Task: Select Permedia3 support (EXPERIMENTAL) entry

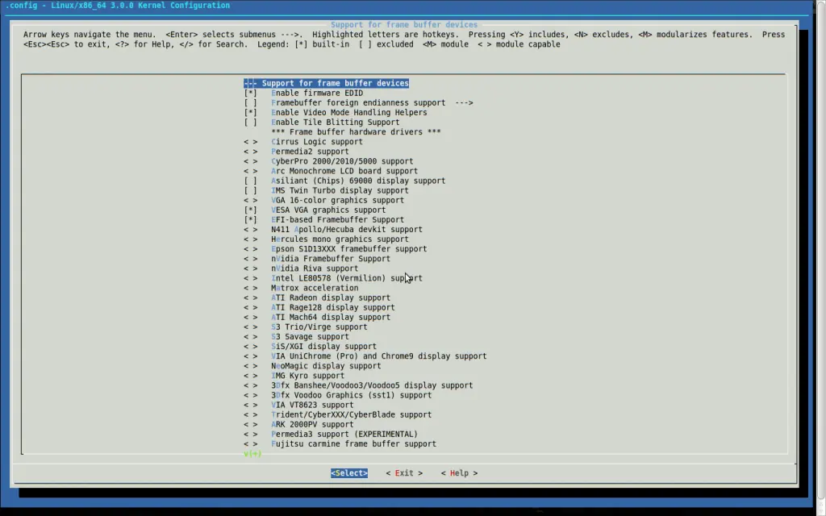Action: click(344, 434)
